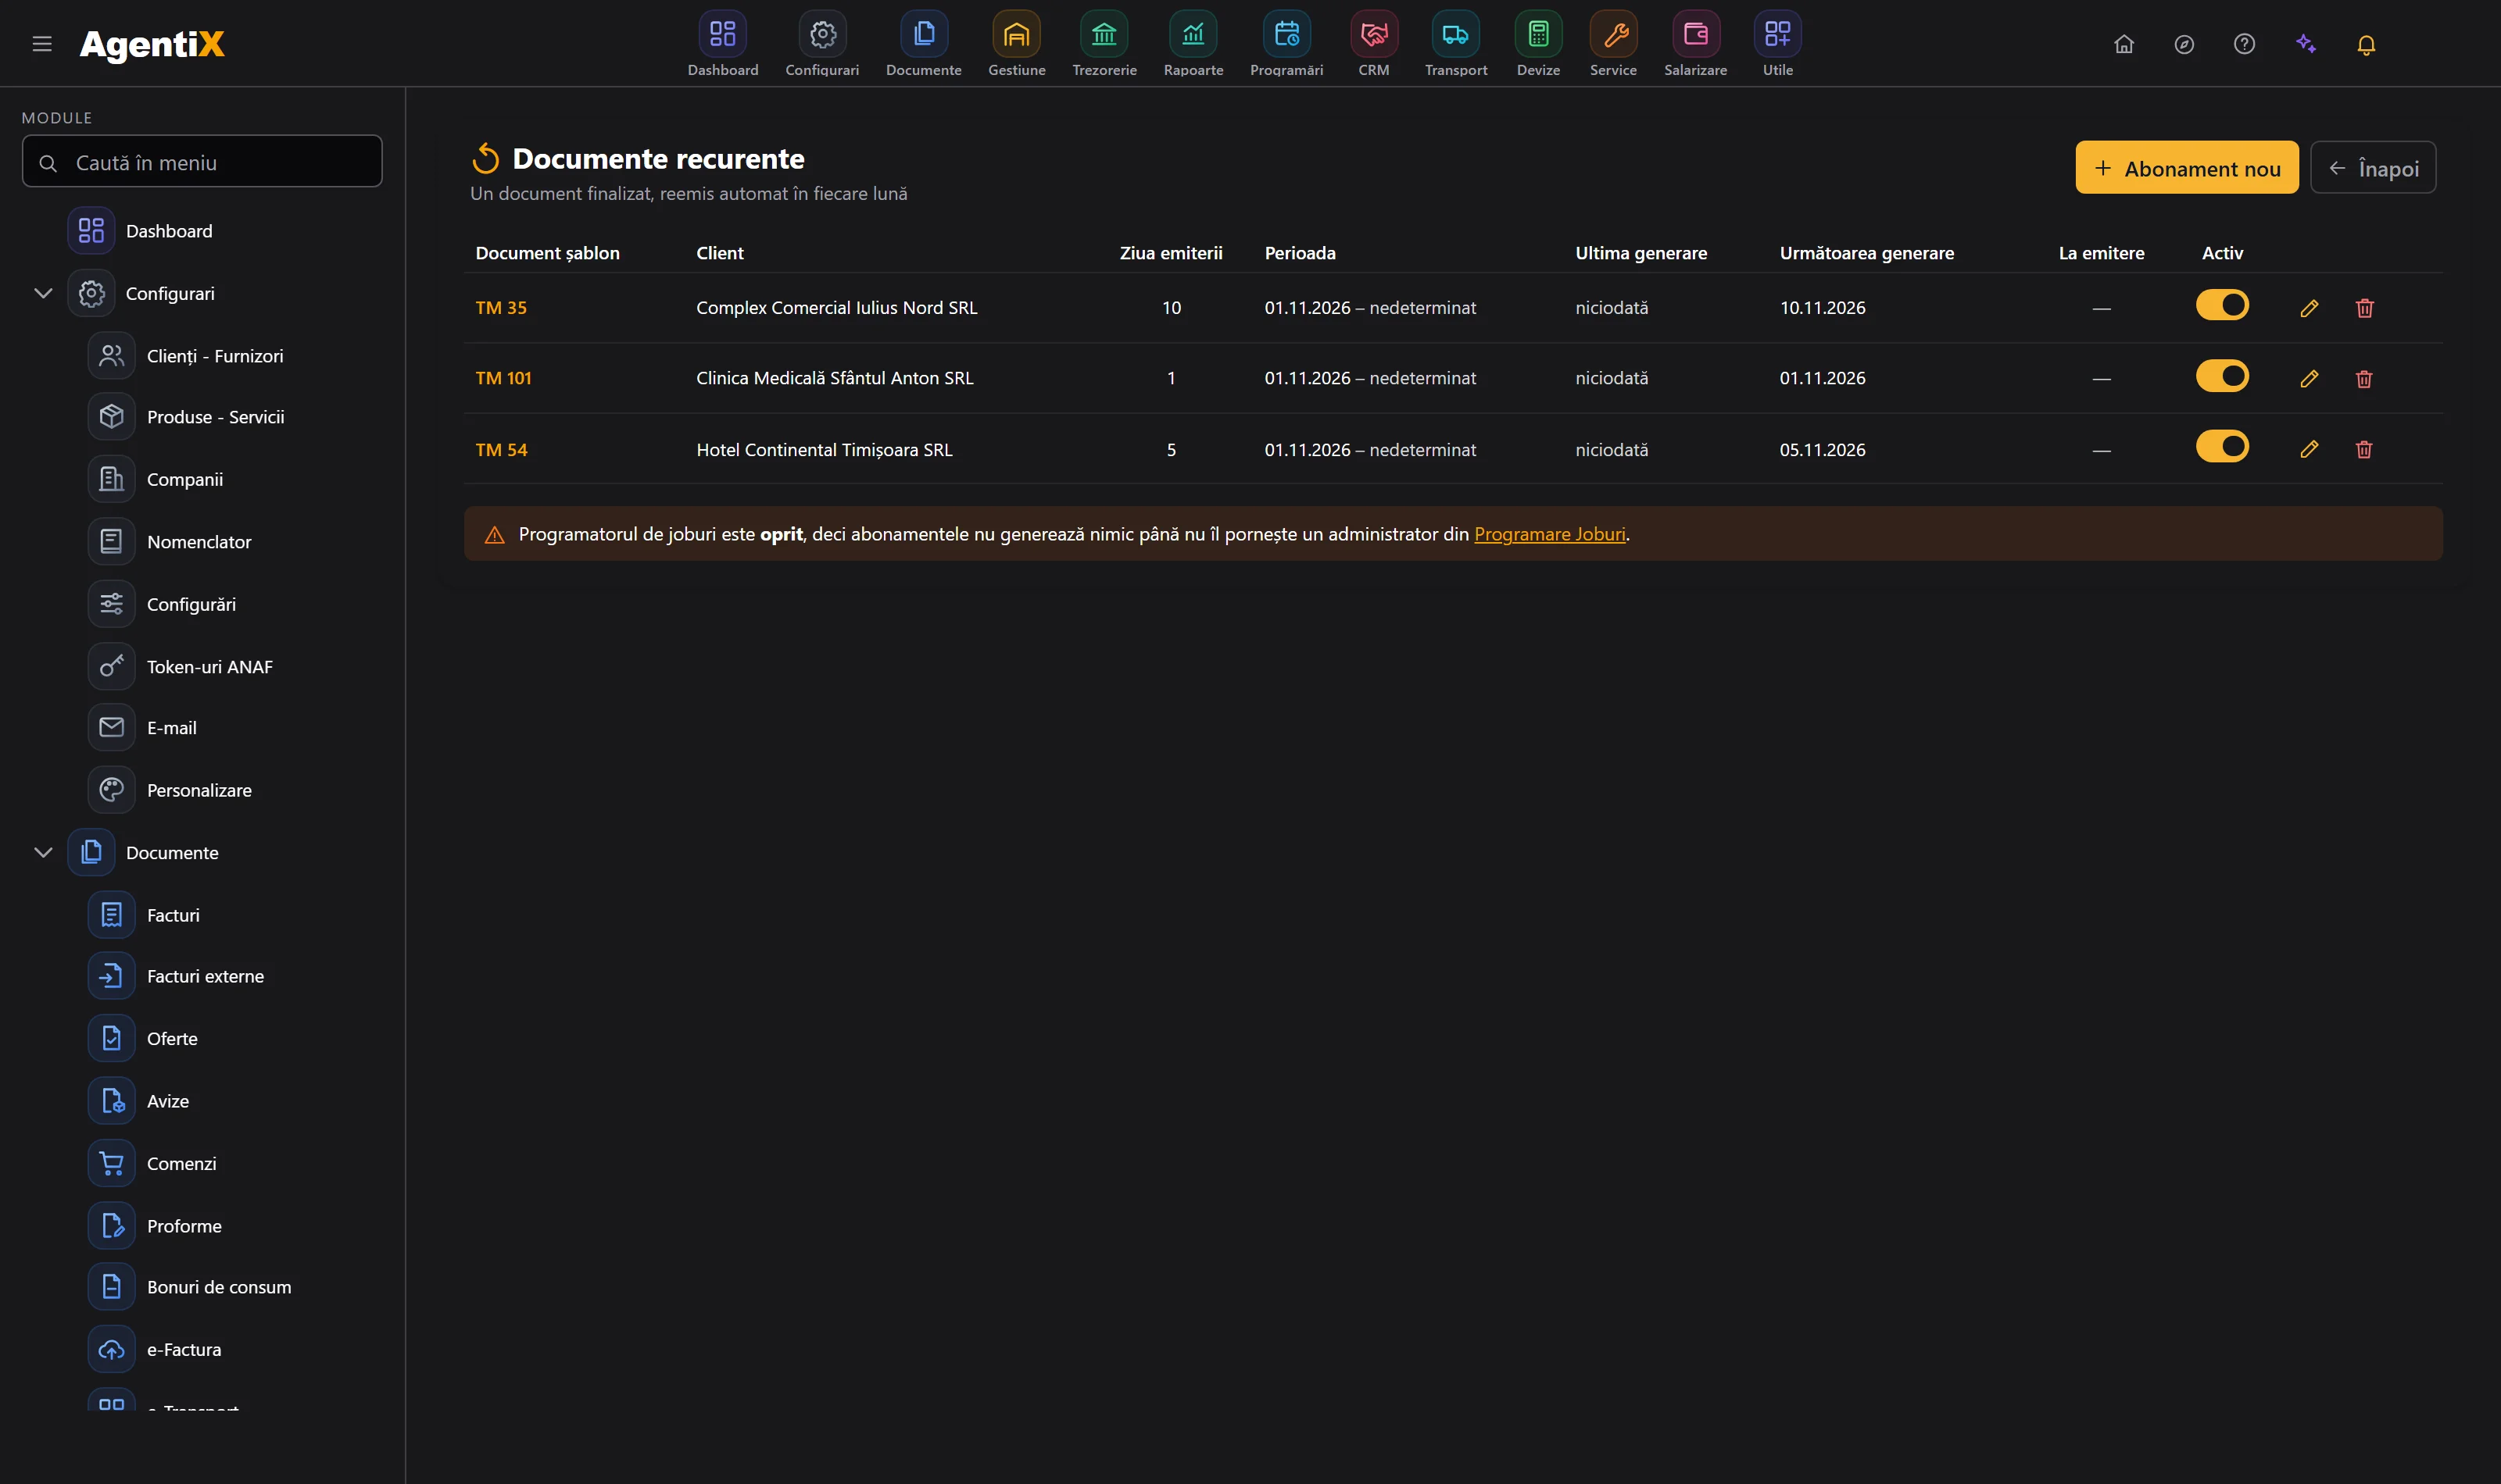
Task: Toggle Activ switch for TM 101
Action: click(2222, 376)
